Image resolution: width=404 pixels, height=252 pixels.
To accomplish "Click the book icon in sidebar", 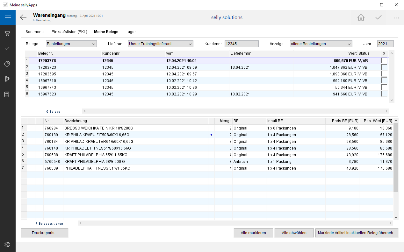I will point(8,94).
